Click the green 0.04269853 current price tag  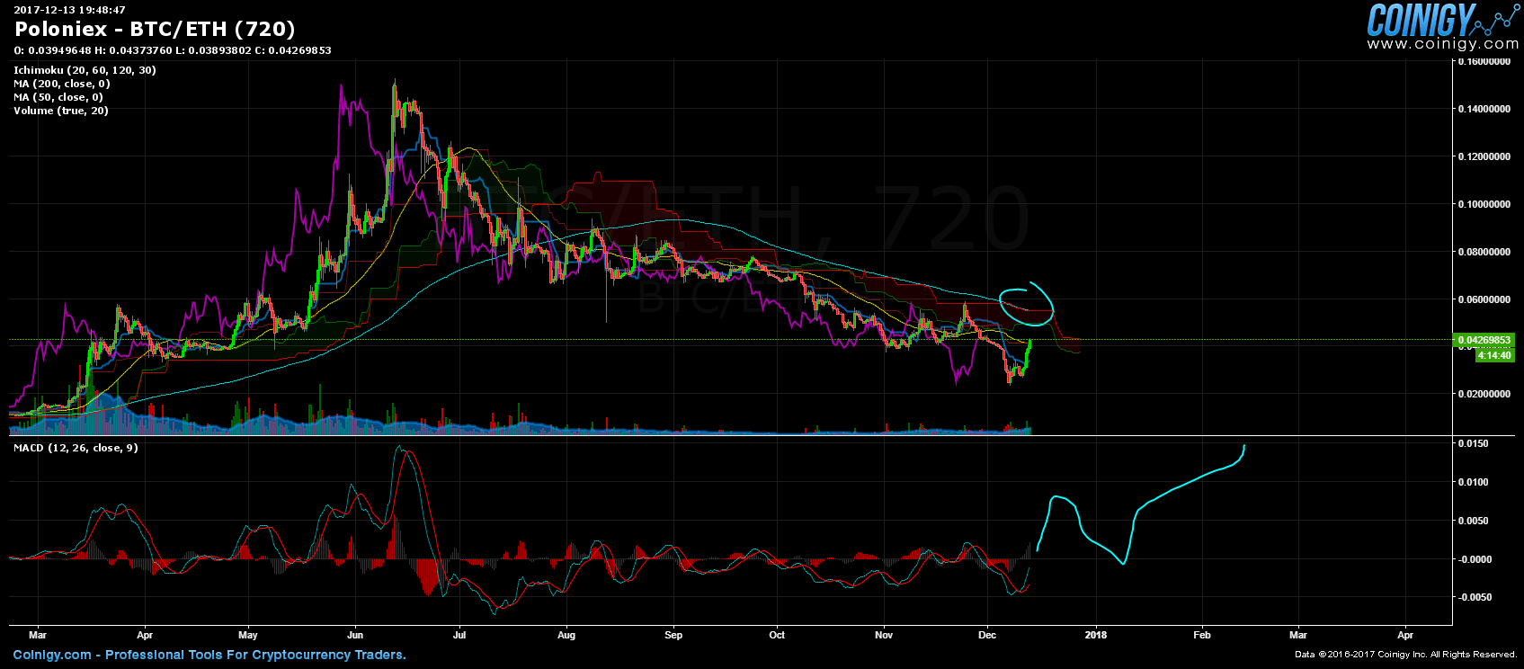click(x=1484, y=340)
